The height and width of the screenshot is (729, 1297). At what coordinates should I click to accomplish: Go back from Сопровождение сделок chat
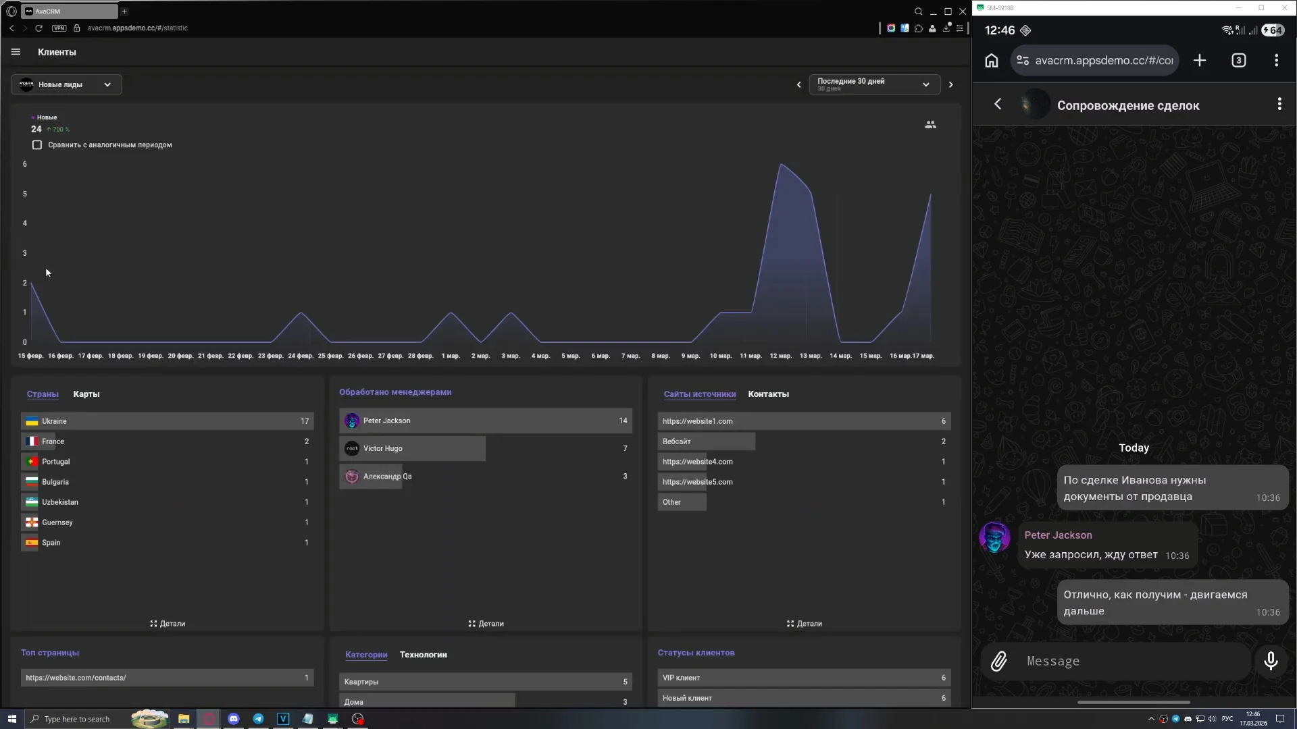click(998, 104)
